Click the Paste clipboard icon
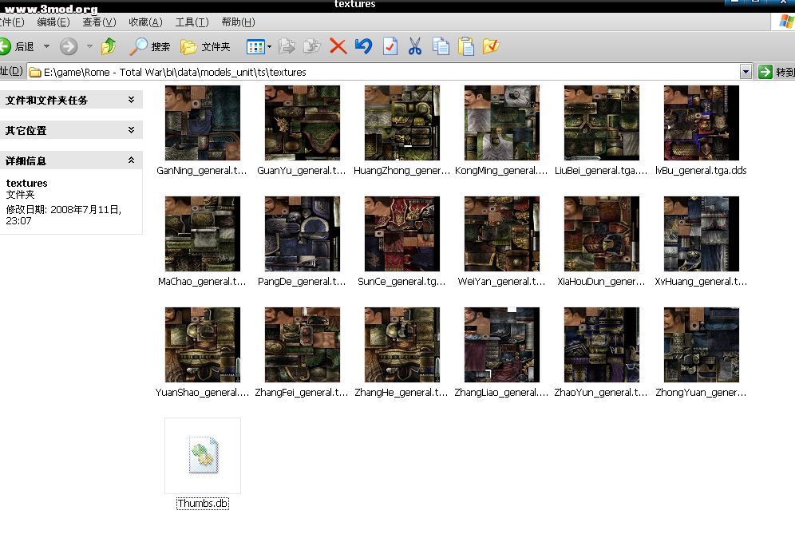 pyautogui.click(x=466, y=47)
